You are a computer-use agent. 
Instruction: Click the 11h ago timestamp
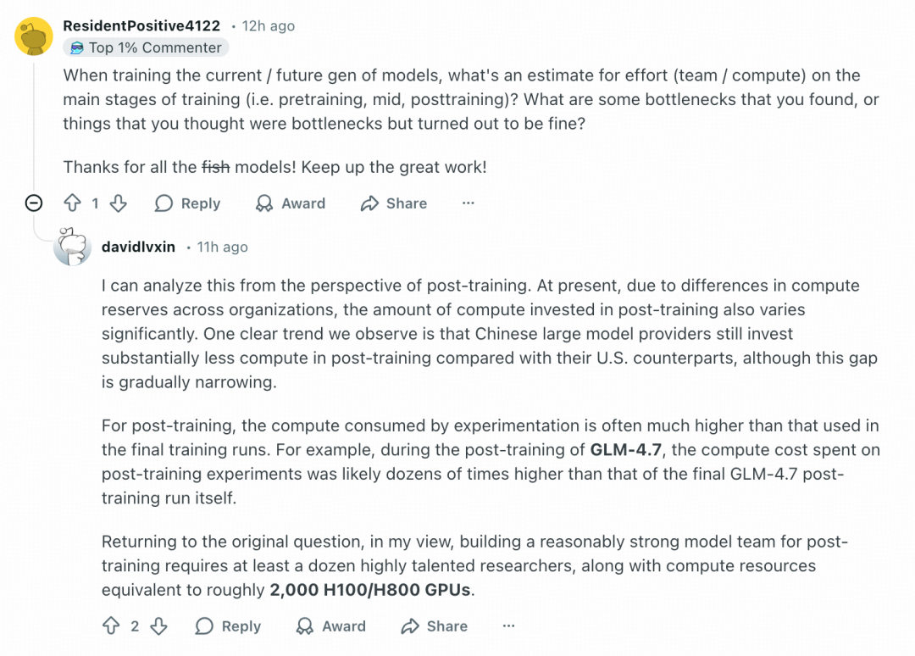pyautogui.click(x=223, y=247)
